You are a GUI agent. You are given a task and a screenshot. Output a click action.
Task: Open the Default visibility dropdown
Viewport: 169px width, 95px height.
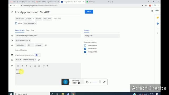(29, 60)
